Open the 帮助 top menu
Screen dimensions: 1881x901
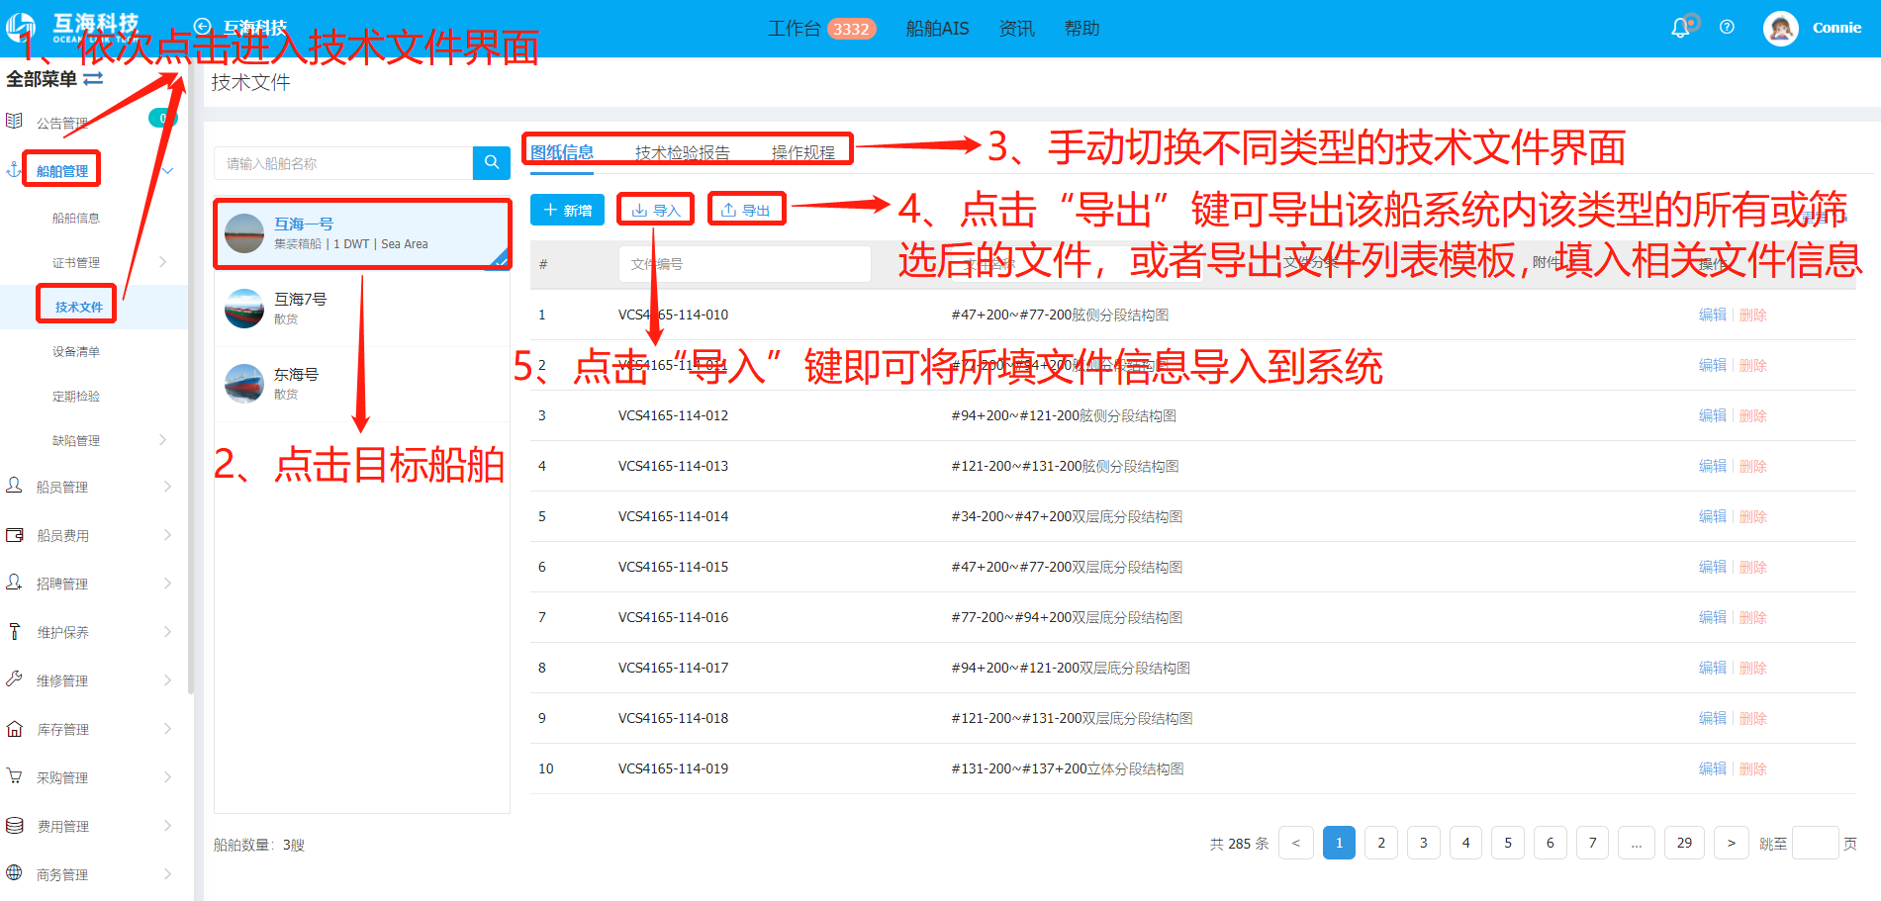1082,29
